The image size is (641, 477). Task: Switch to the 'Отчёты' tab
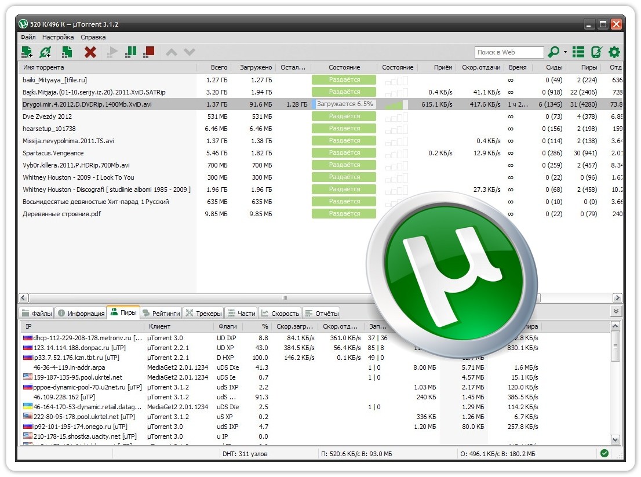pyautogui.click(x=322, y=314)
